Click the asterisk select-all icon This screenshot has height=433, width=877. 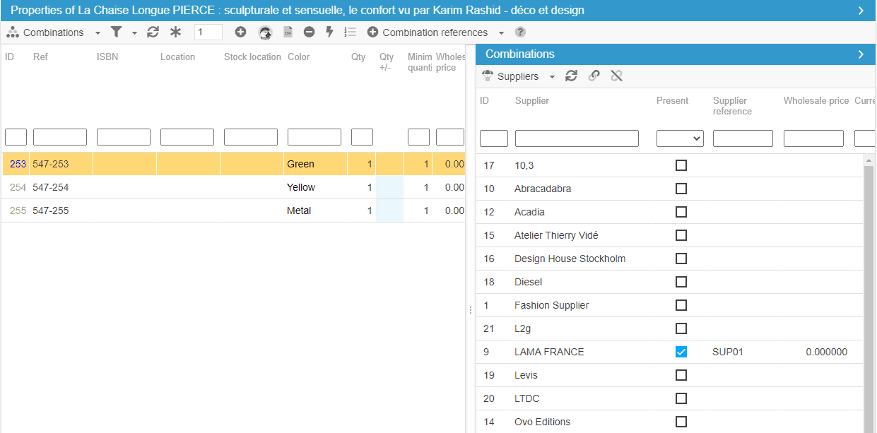tap(175, 32)
